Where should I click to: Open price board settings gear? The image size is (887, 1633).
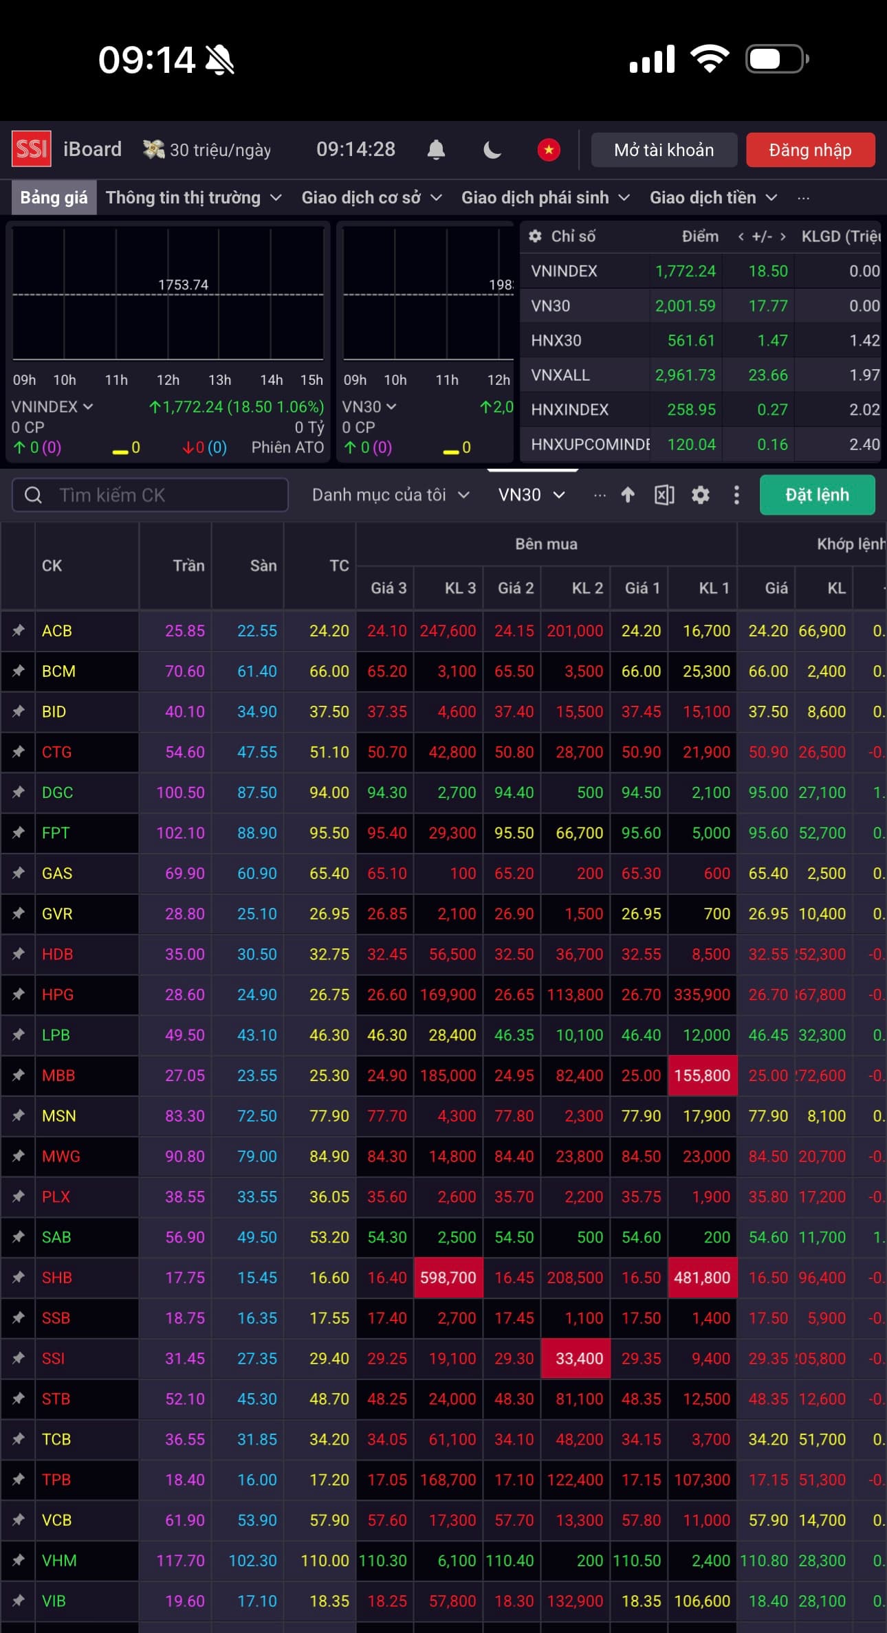click(x=700, y=495)
